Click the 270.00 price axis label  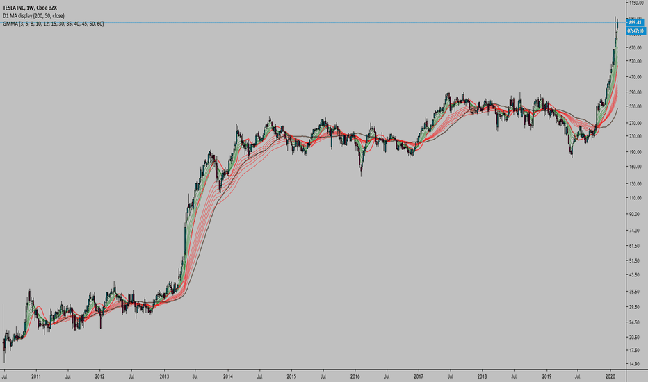pos(635,123)
